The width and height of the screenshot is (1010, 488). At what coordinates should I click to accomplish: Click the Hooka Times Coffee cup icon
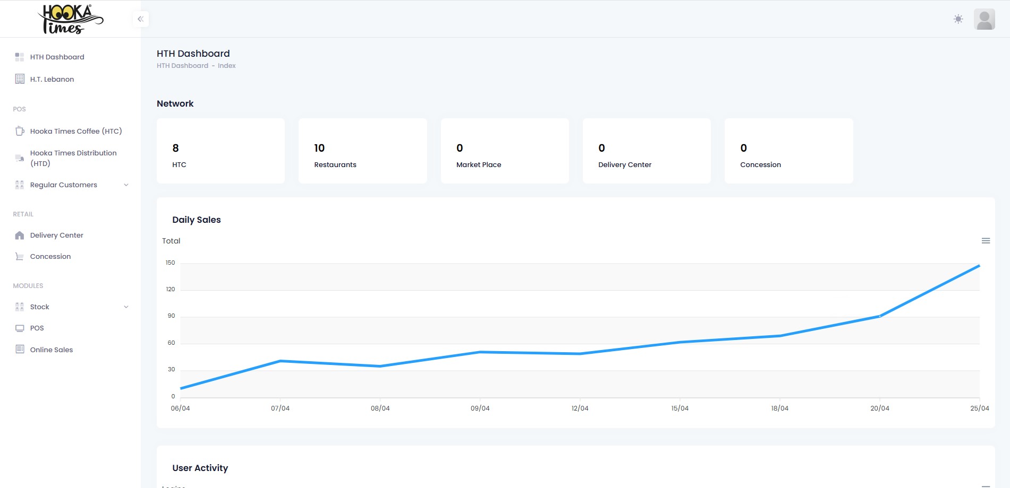[20, 131]
